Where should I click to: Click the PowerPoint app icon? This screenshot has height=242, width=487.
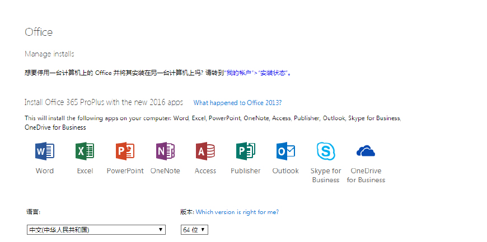tap(125, 151)
